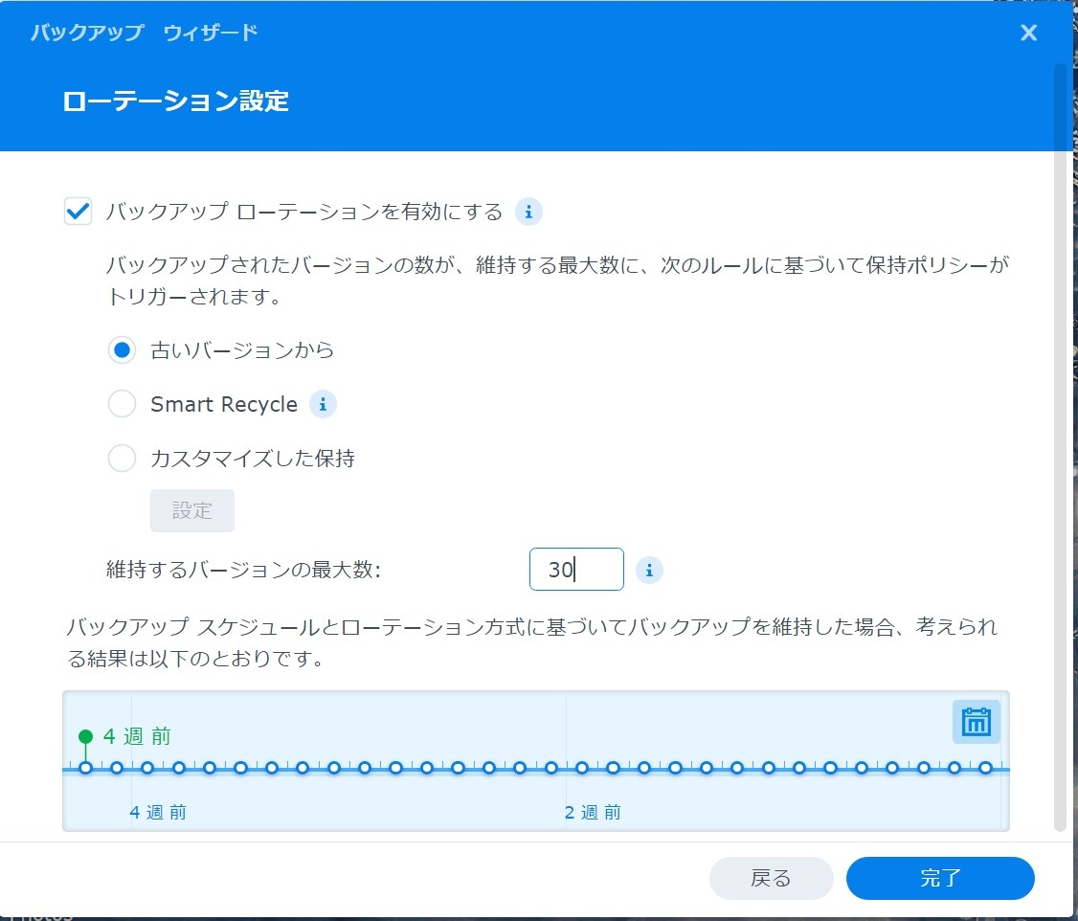Open the calendar view icon in timeline

pos(976,722)
